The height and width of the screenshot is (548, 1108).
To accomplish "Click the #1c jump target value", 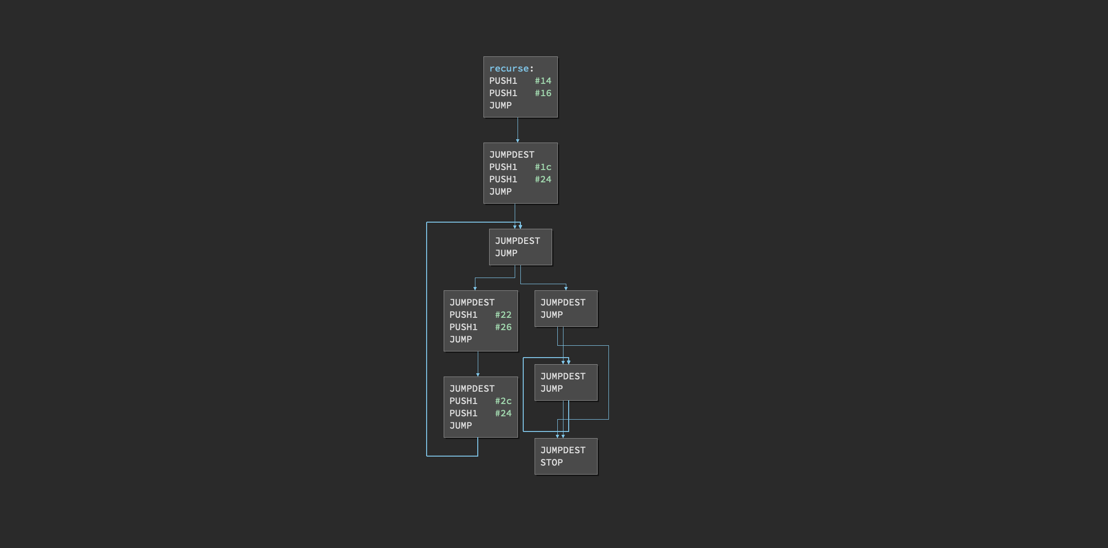I will 543,167.
